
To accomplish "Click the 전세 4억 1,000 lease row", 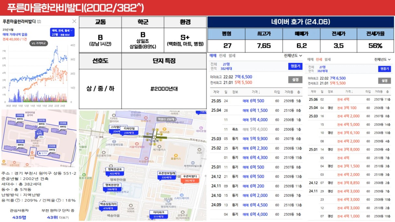I will (x=350, y=216).
